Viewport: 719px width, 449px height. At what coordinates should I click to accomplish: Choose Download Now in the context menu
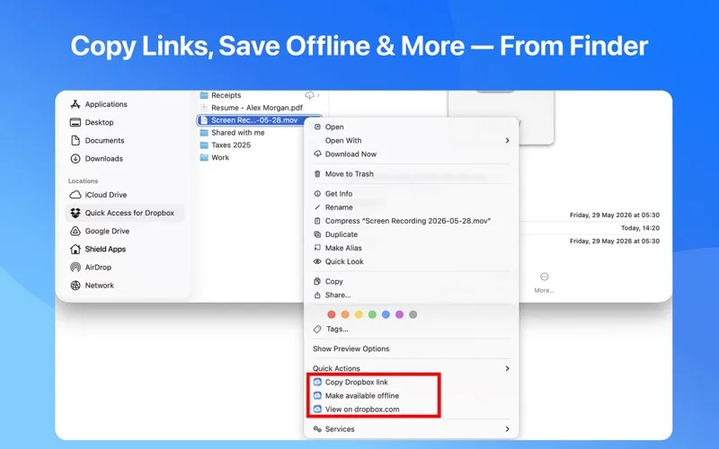[x=412, y=154]
